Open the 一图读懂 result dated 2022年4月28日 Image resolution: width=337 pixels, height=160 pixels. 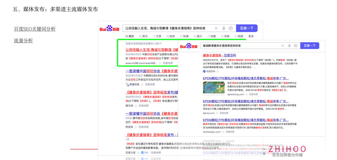tap(152, 71)
